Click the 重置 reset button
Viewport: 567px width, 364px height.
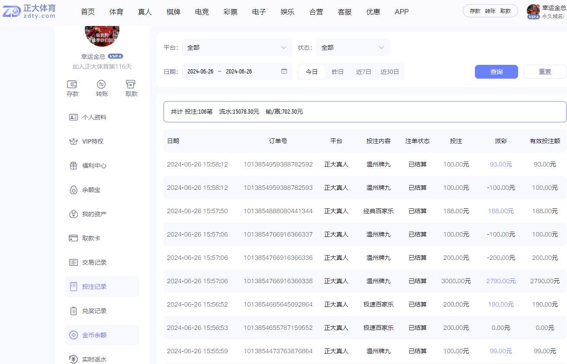coord(545,72)
